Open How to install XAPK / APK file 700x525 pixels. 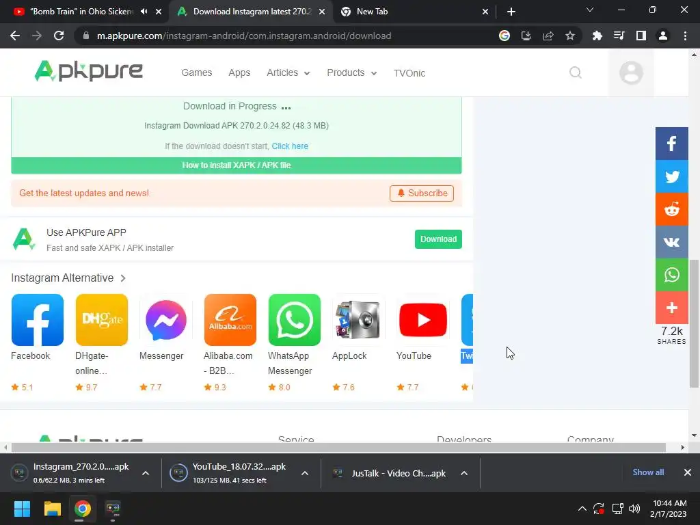pyautogui.click(x=236, y=165)
